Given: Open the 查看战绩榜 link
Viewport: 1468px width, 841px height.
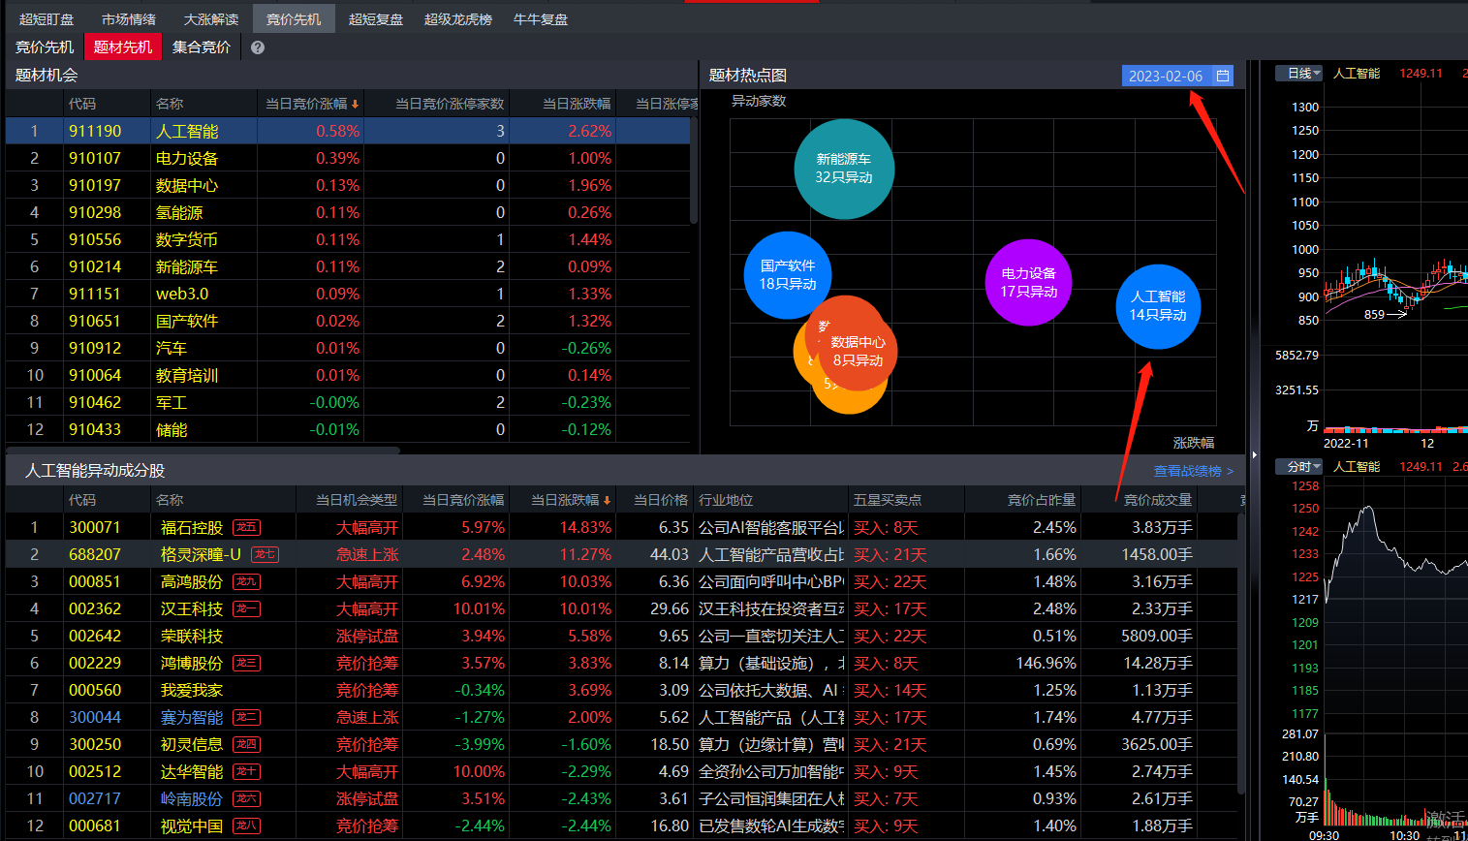Looking at the screenshot, I should point(1193,471).
